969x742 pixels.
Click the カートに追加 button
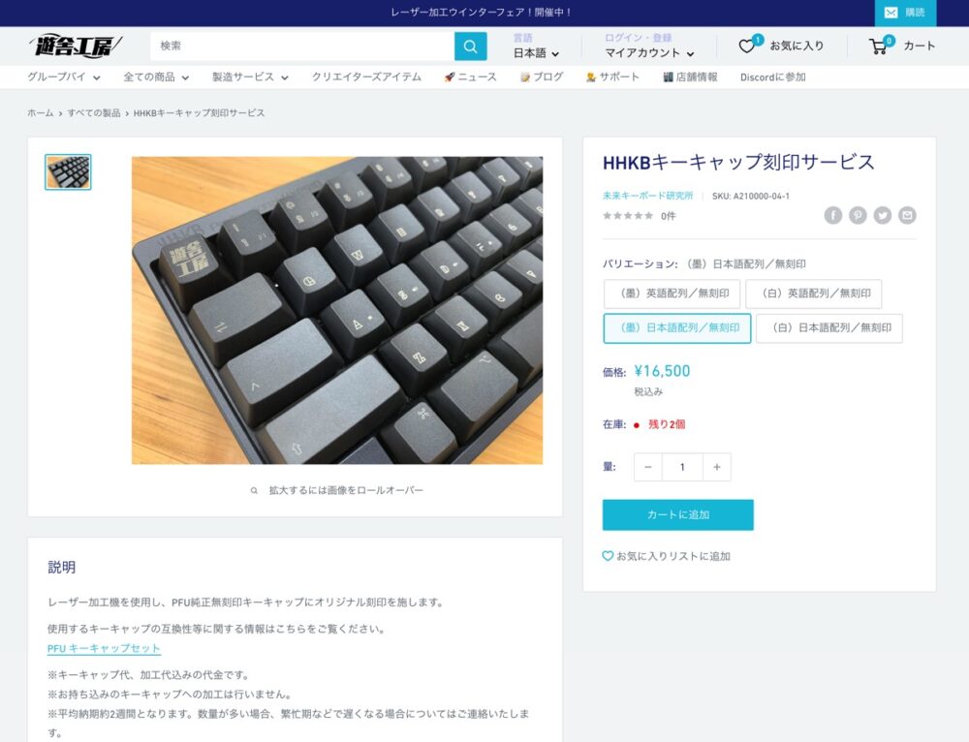(x=678, y=514)
